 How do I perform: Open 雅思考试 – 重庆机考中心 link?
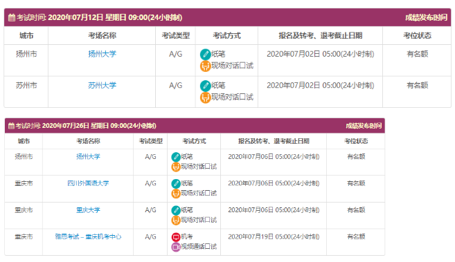[x=88, y=236]
